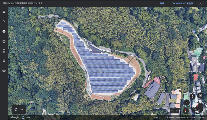Open Voyager ship-wheel icon

point(4,31)
